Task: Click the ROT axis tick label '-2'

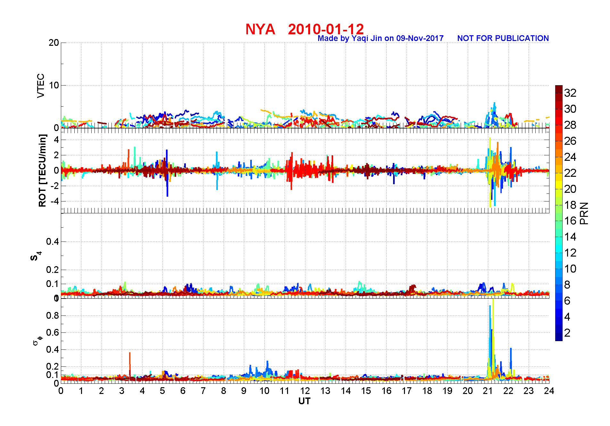Action: [54, 186]
